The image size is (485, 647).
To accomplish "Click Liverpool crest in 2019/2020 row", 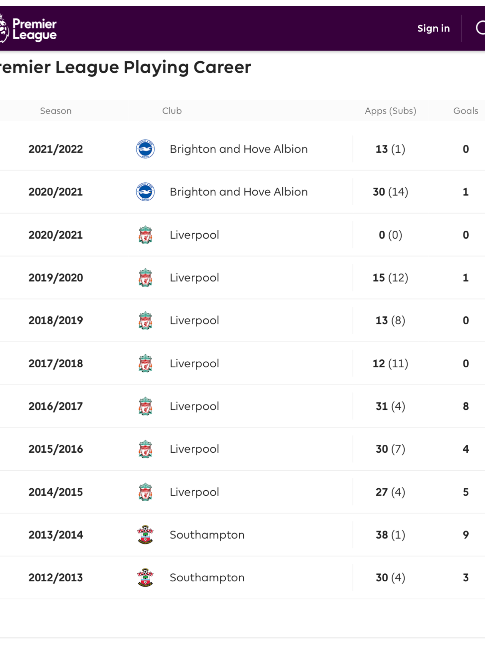I will (x=145, y=278).
